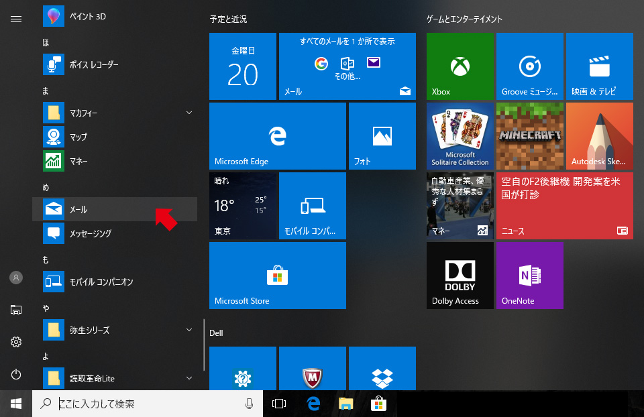
Task: Open the user account menu
Action: (16, 278)
